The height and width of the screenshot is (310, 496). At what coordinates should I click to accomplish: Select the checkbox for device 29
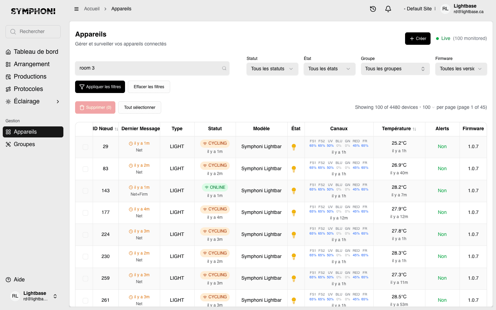point(85,147)
